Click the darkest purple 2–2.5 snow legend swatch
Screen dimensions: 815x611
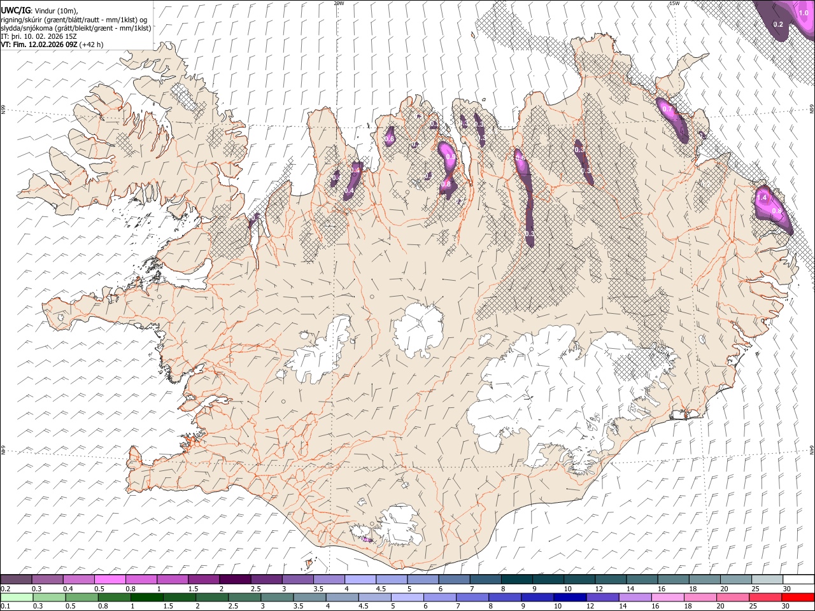pos(235,579)
